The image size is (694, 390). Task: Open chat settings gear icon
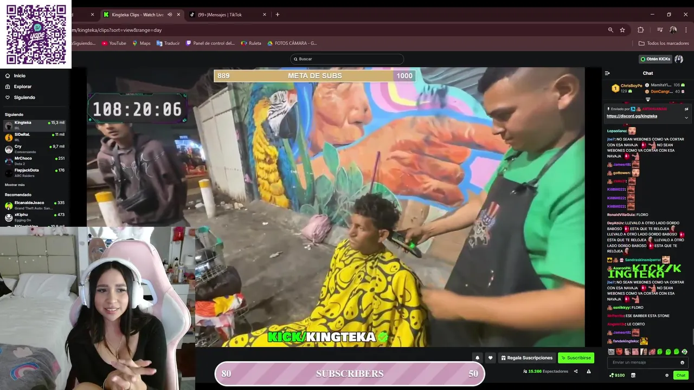[667, 375]
